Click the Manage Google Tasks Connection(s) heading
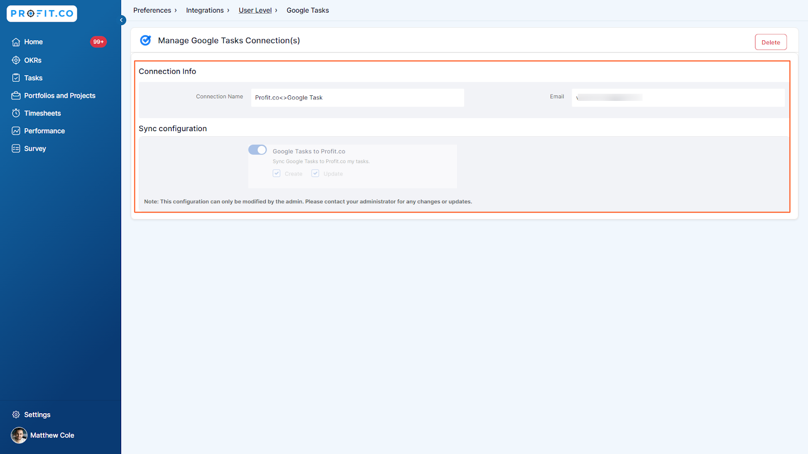808x454 pixels. pyautogui.click(x=229, y=40)
